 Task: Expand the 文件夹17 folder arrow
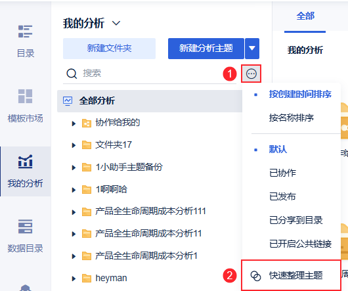coord(74,145)
